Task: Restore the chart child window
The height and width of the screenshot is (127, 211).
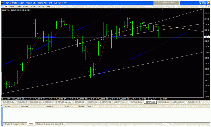Action: click(206, 6)
